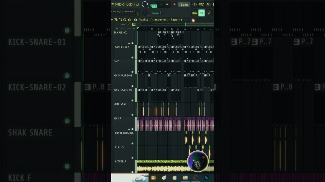
Task: Mute the KICK F track
Action: [132, 129]
